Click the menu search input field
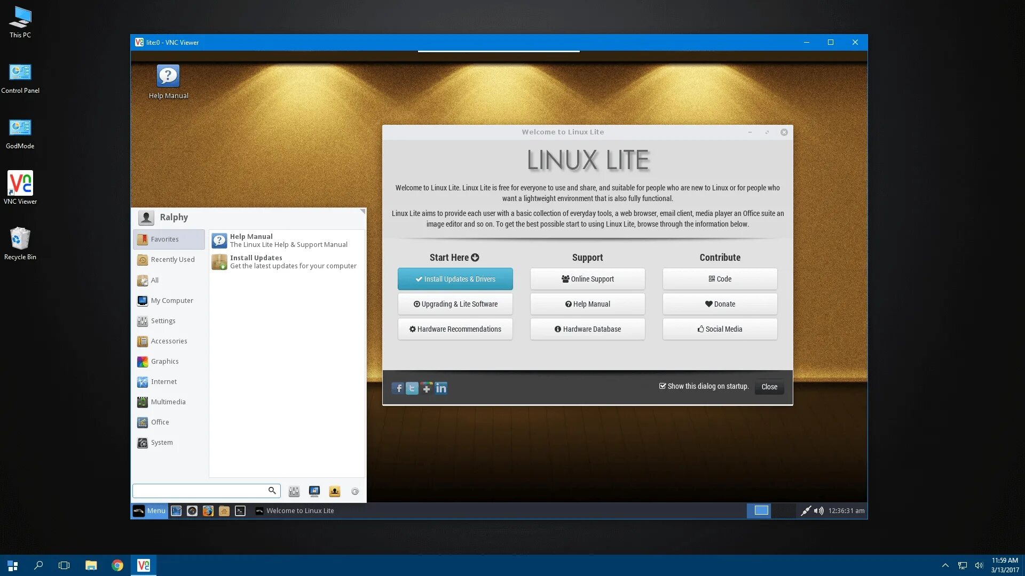 point(200,491)
